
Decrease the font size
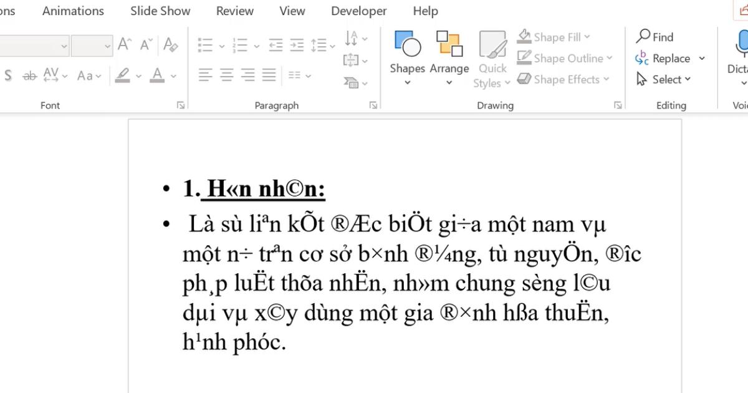click(146, 45)
